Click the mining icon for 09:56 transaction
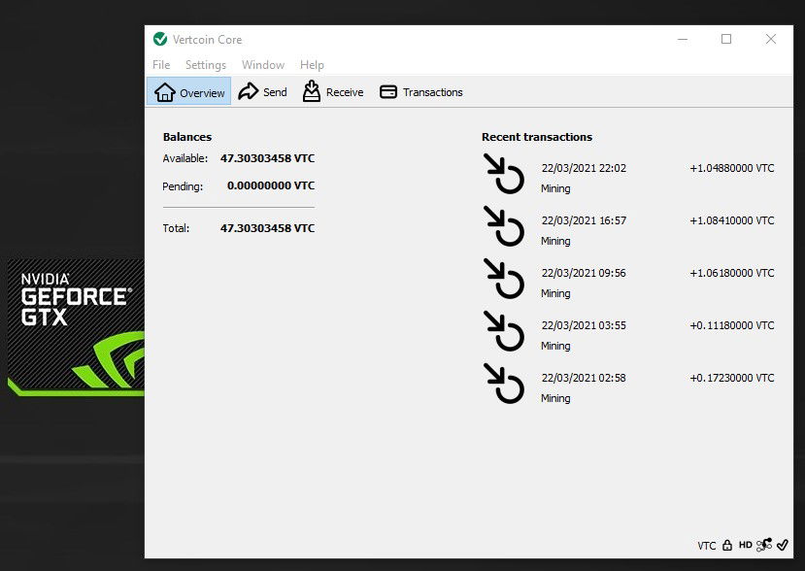Image resolution: width=805 pixels, height=571 pixels. pyautogui.click(x=504, y=279)
